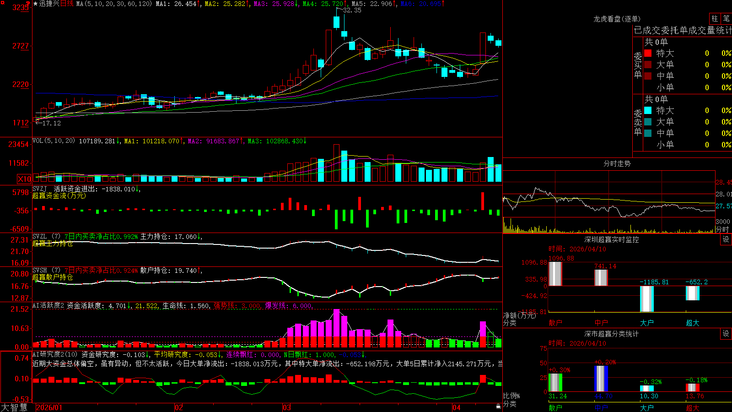Click the star icon before 迅捷兴
This screenshot has height=412, width=732.
coord(35,4)
